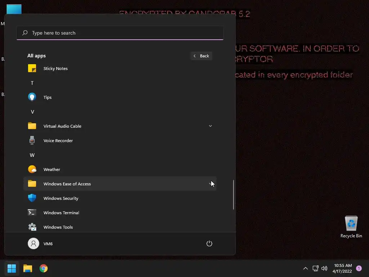Click the Voice Recorder label
Viewport: 369px width, 277px height.
58,141
